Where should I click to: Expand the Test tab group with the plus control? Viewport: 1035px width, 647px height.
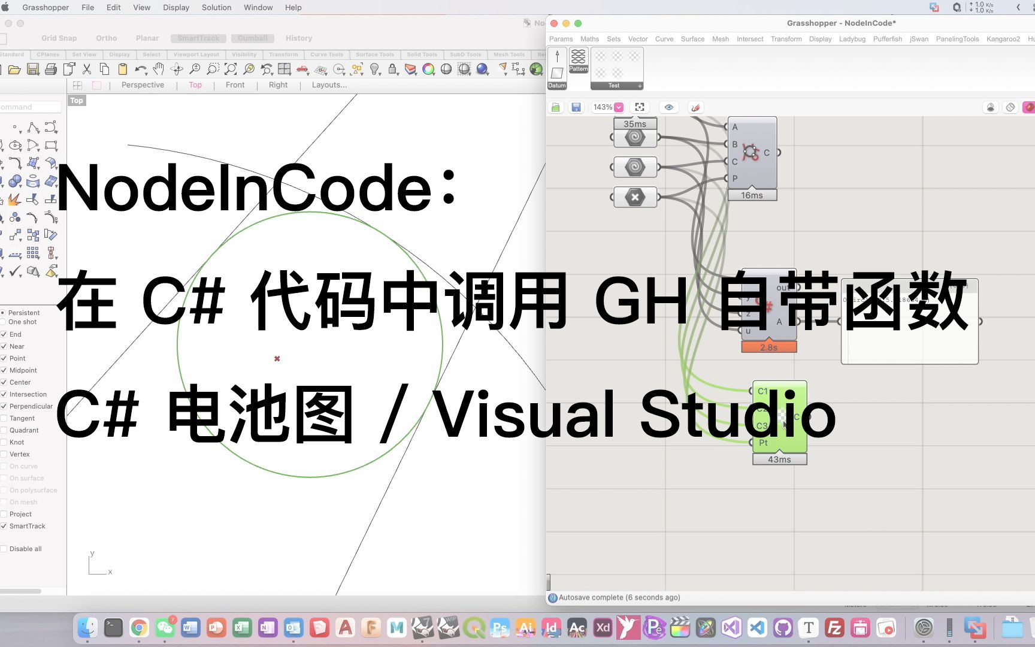coord(640,86)
